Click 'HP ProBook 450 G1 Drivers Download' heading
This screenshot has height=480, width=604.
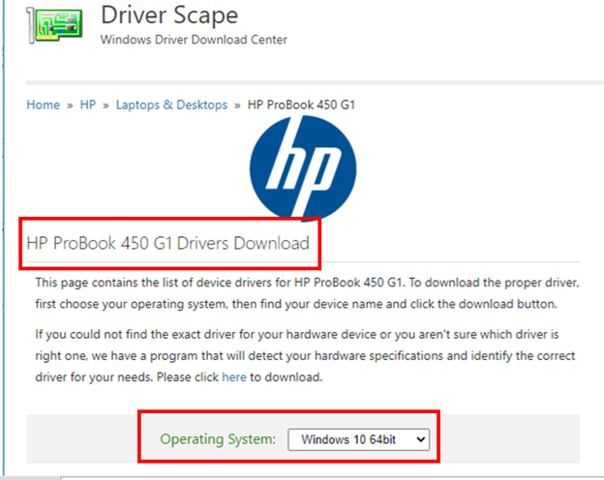[x=168, y=243]
